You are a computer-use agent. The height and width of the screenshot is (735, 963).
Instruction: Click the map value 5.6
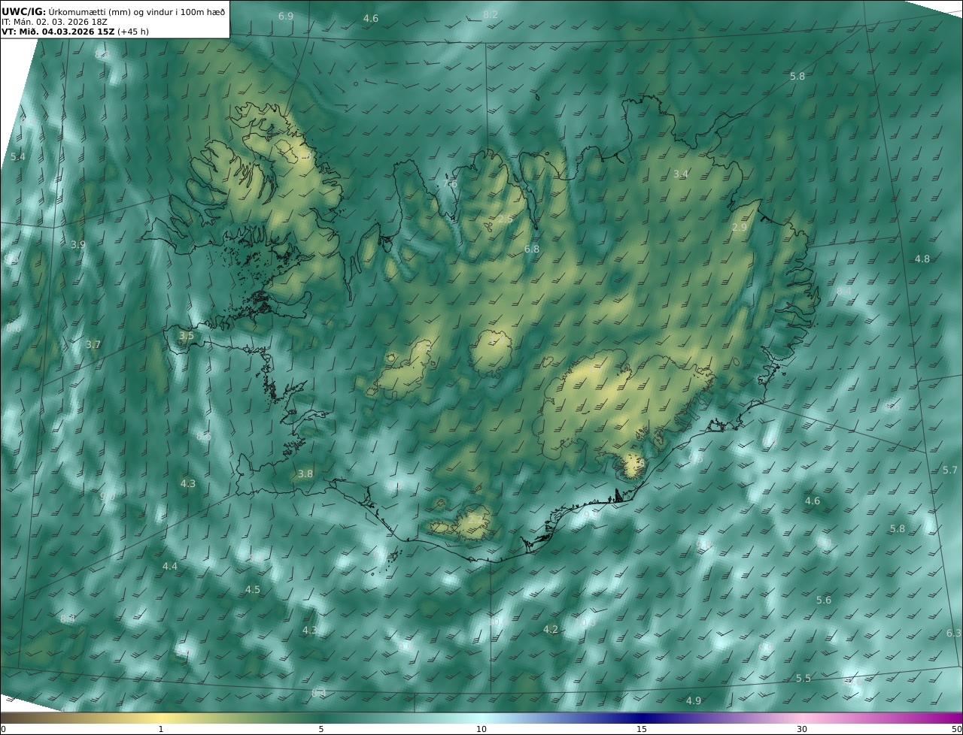pyautogui.click(x=824, y=600)
